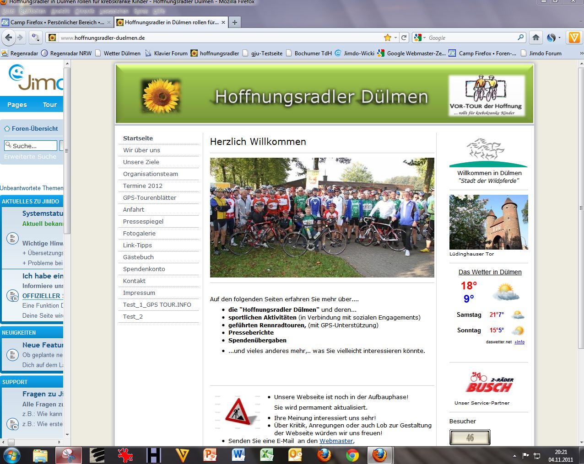Screen dimensions: 584x464
Task: Open a new tab with the plus button
Action: coord(234,22)
